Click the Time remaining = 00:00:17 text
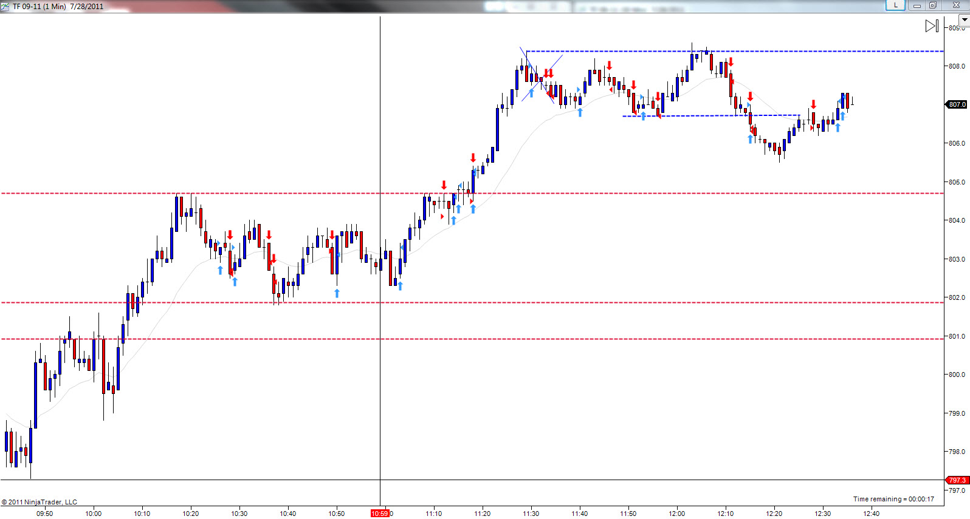 coord(893,499)
